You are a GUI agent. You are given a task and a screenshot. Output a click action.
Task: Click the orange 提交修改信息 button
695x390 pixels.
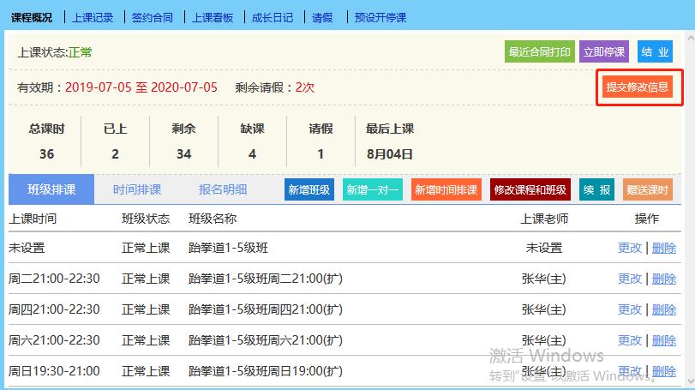point(637,87)
